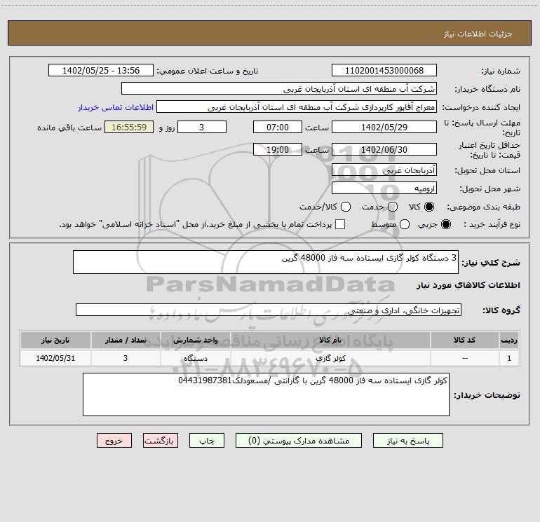Image resolution: width=540 pixels, height=522 pixels.
Task: Click the چاپ print button
Action: (x=207, y=441)
